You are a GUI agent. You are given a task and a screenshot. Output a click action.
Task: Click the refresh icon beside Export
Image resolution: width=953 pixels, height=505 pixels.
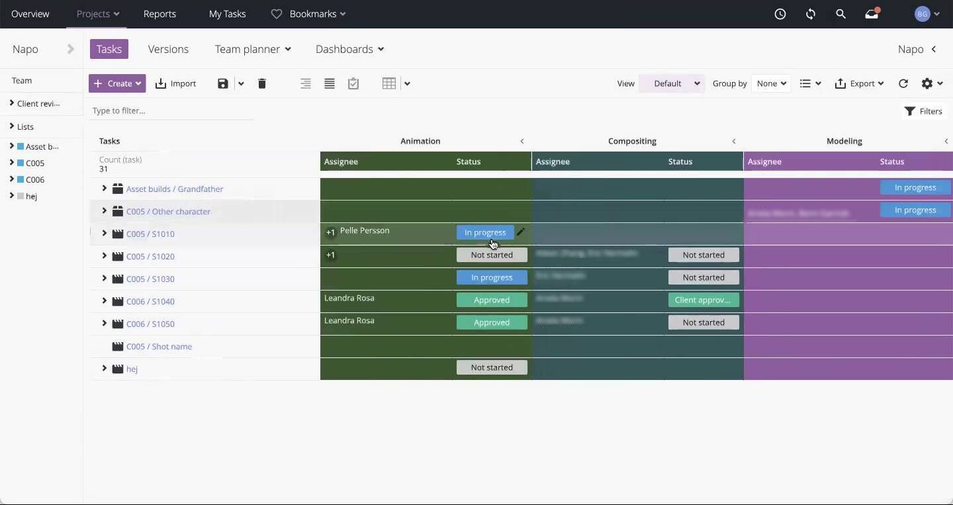(x=903, y=83)
